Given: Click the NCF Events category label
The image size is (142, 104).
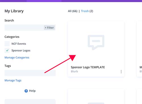Looking at the screenshot, I should coord(19,44).
